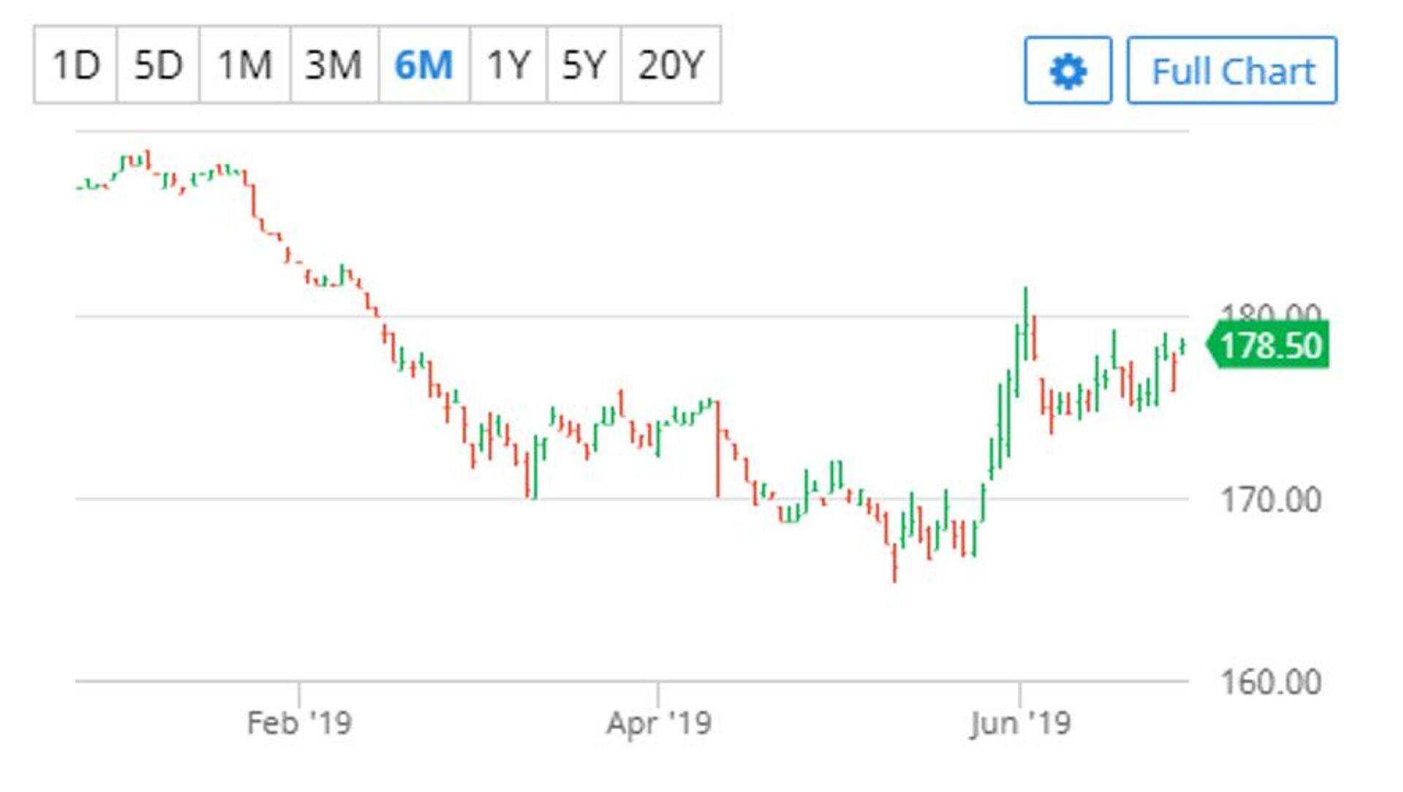
Task: Click the Feb '19 axis label
Action: pyautogui.click(x=299, y=723)
